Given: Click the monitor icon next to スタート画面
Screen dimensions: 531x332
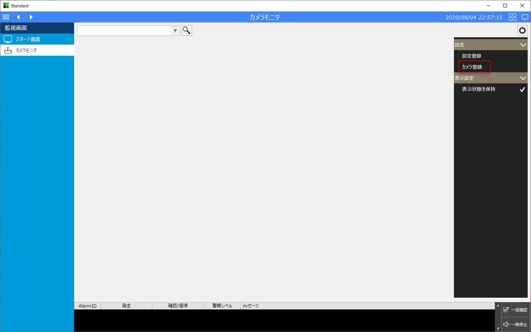Looking at the screenshot, I should [x=8, y=39].
